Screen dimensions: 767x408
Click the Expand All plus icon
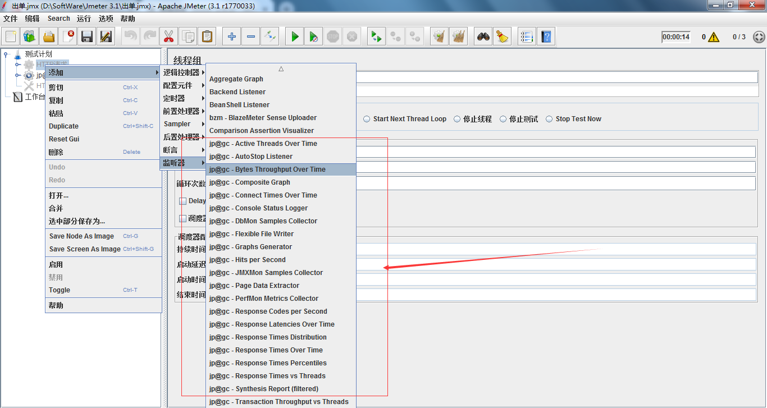(232, 37)
